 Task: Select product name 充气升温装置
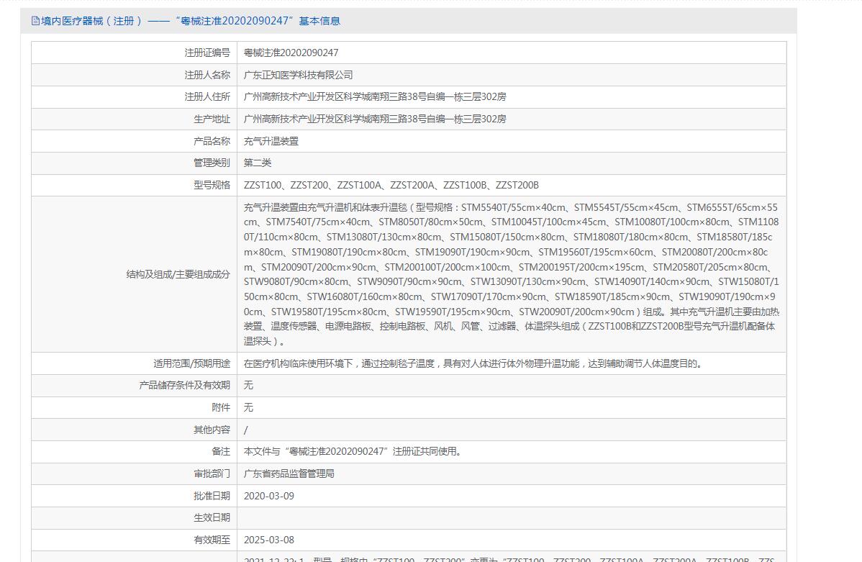(271, 141)
